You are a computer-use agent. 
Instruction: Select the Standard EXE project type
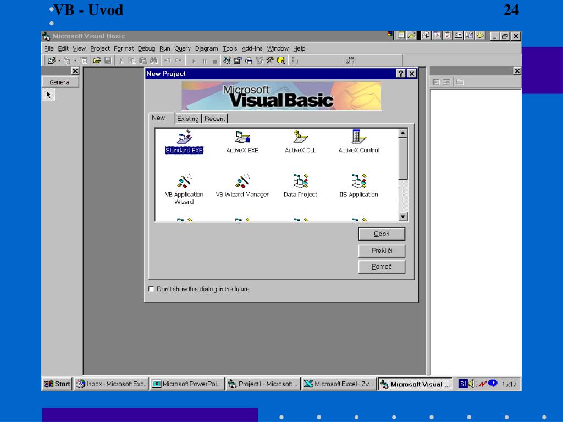(184, 142)
